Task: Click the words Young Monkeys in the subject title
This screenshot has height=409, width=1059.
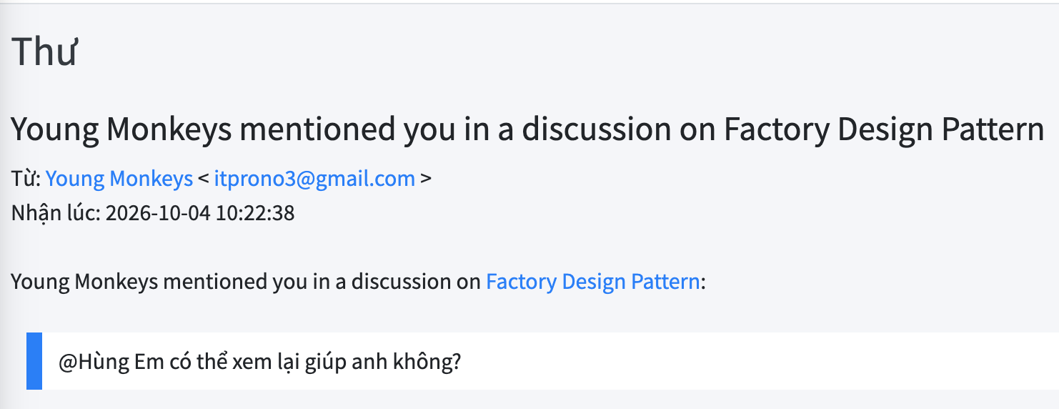Action: tap(121, 129)
